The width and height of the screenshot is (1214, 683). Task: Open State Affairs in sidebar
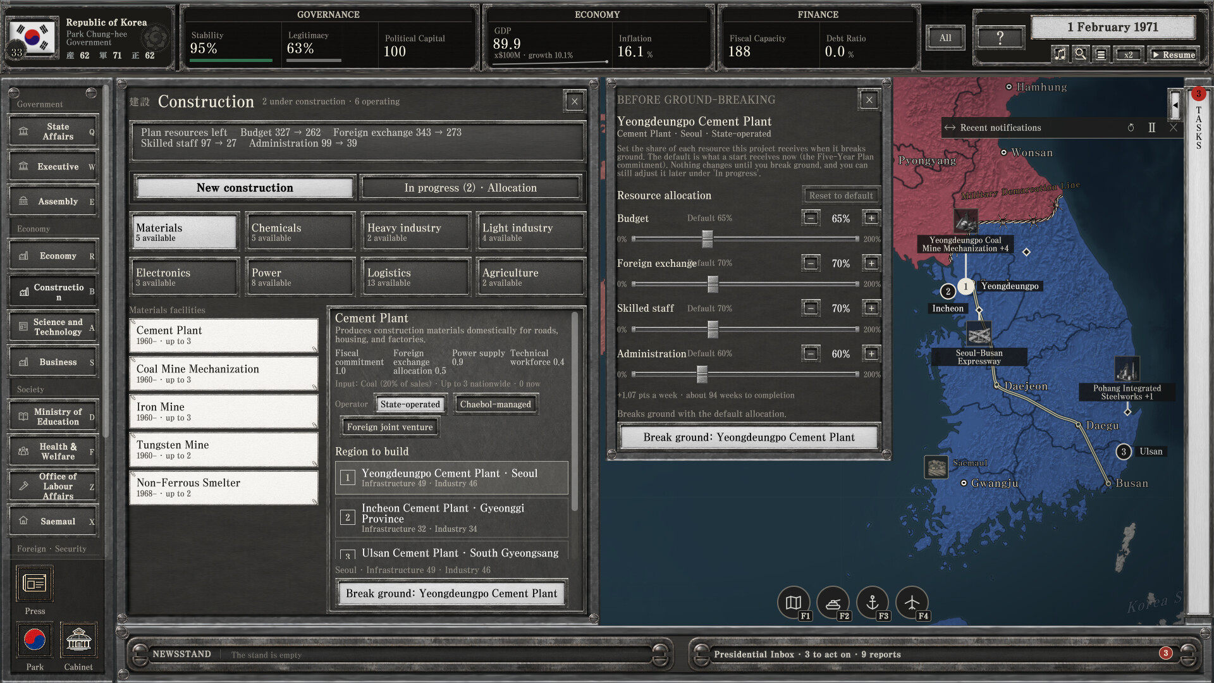53,132
